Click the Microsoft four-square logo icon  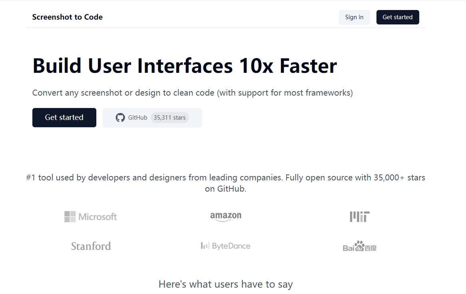70,217
